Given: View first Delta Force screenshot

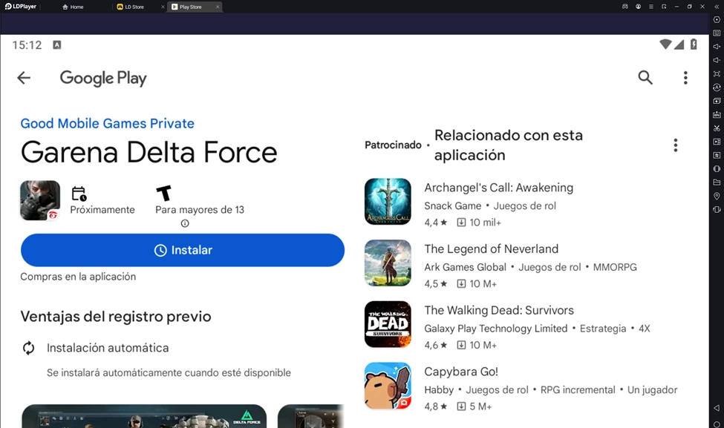Looking at the screenshot, I should [x=144, y=416].
